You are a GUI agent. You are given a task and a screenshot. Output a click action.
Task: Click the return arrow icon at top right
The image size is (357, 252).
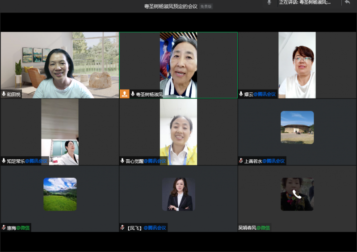click(x=347, y=3)
